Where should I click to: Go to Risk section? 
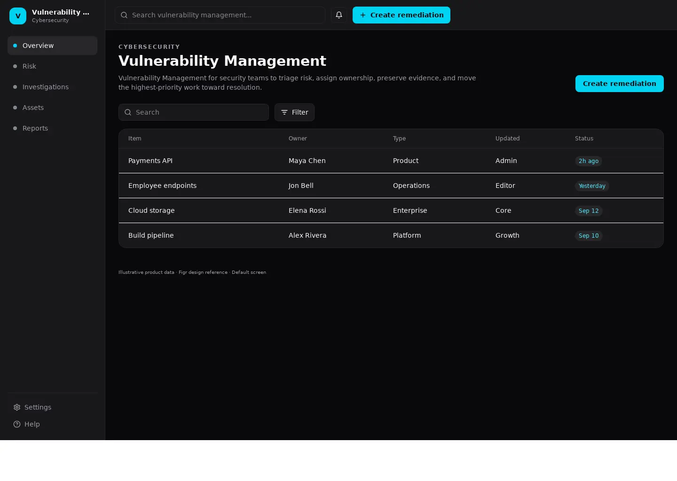click(x=52, y=66)
